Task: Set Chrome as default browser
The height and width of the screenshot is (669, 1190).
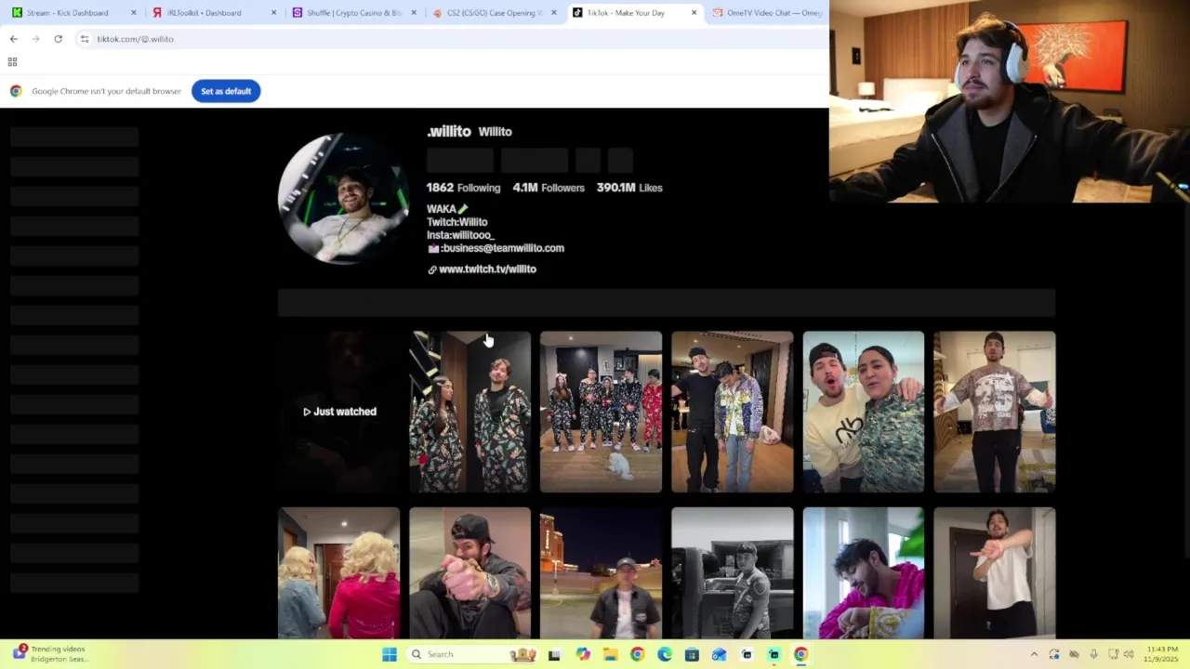Action: click(226, 91)
